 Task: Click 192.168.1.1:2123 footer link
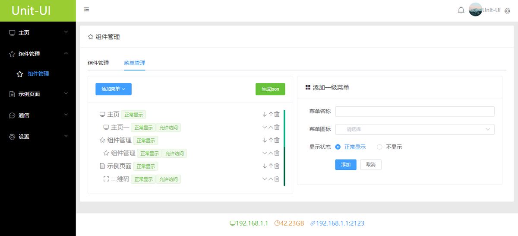pos(337,223)
